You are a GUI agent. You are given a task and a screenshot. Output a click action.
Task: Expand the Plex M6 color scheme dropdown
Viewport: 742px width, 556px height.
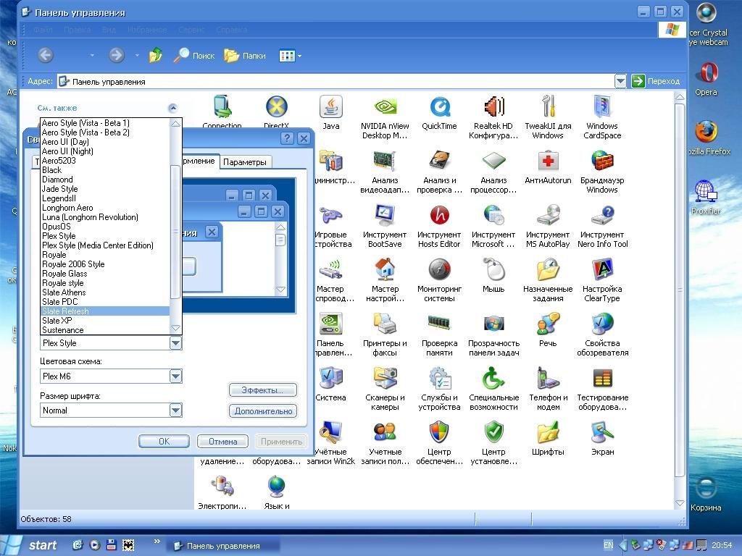(175, 376)
